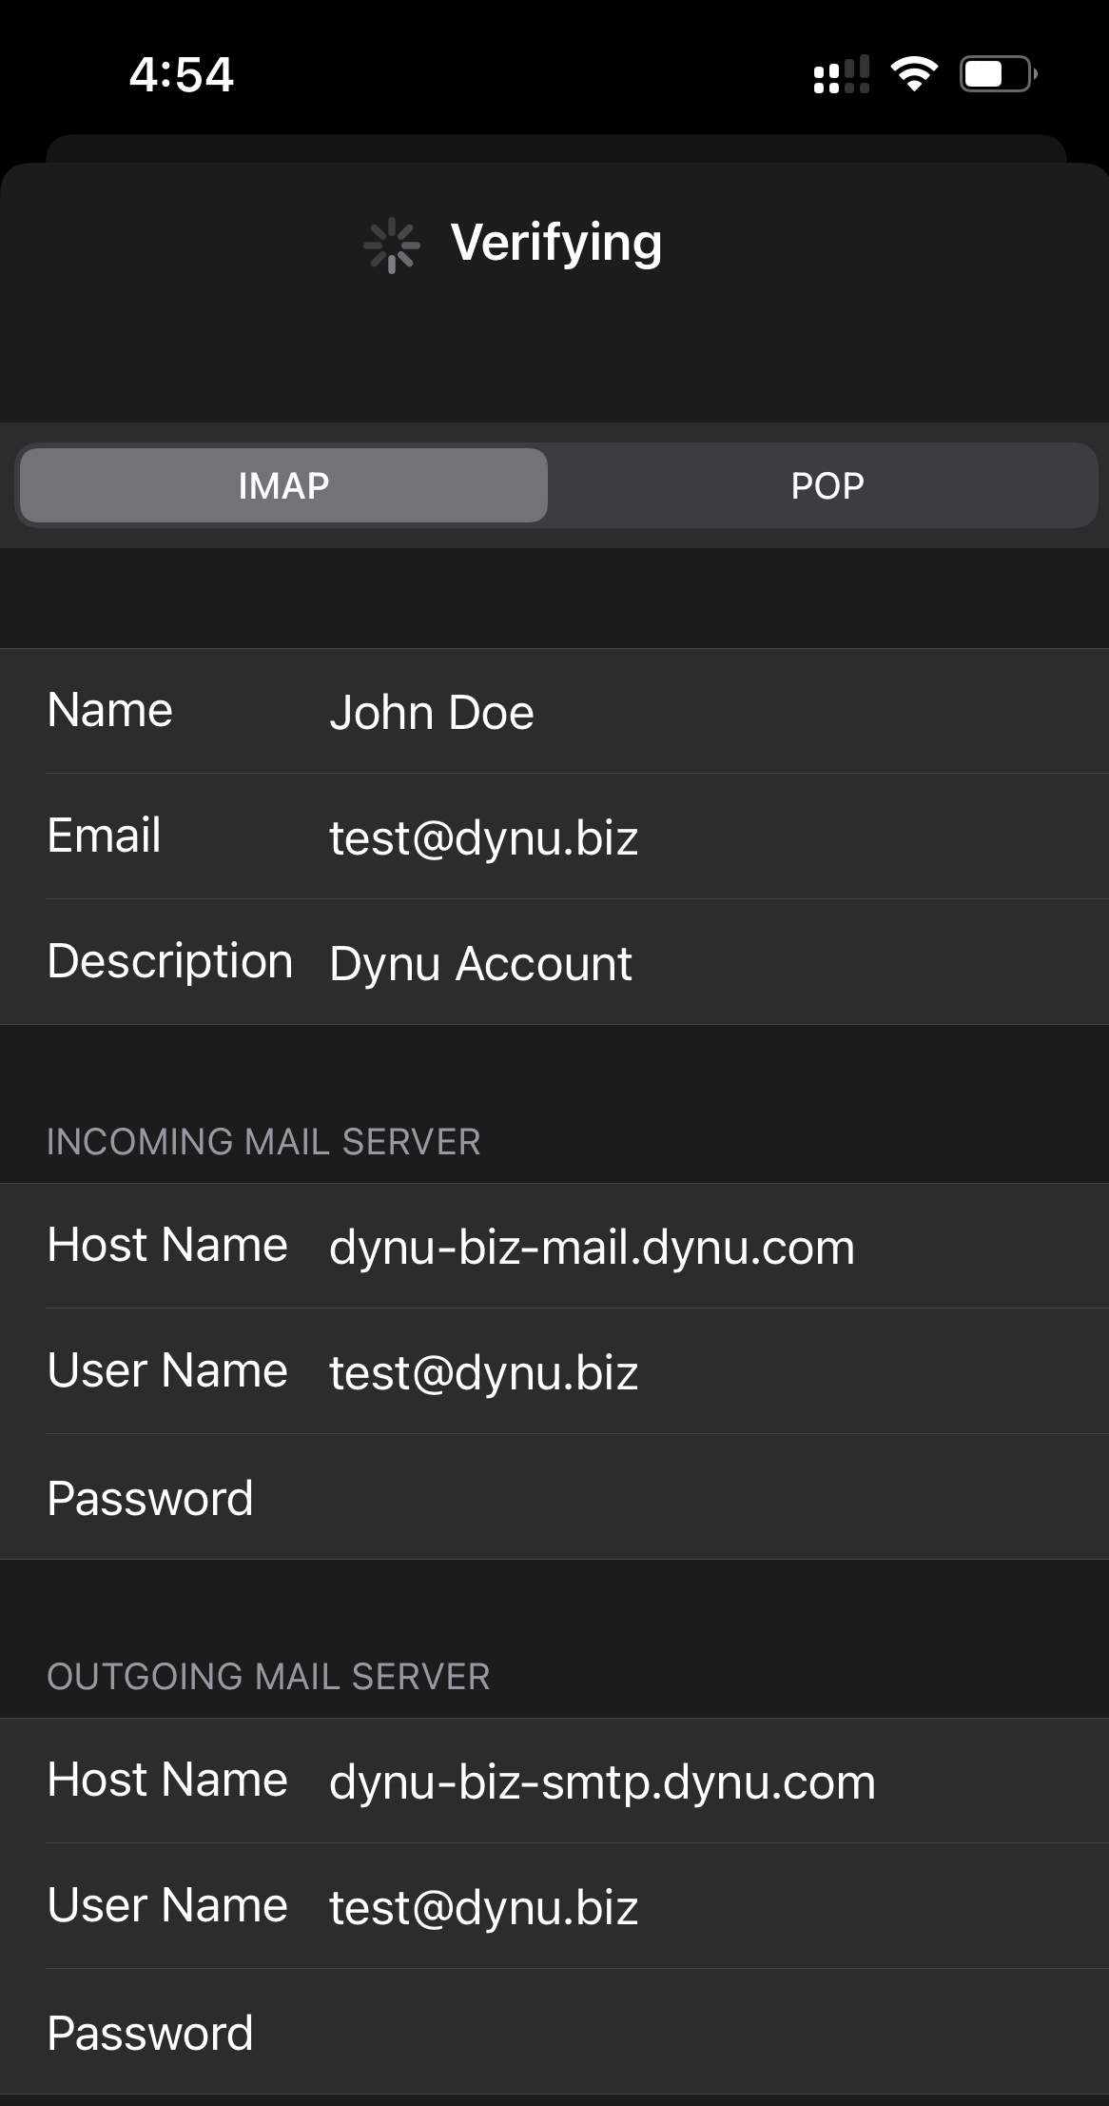The width and height of the screenshot is (1109, 2106).
Task: Tap the incoming mail server Password field
Action: tap(554, 1497)
